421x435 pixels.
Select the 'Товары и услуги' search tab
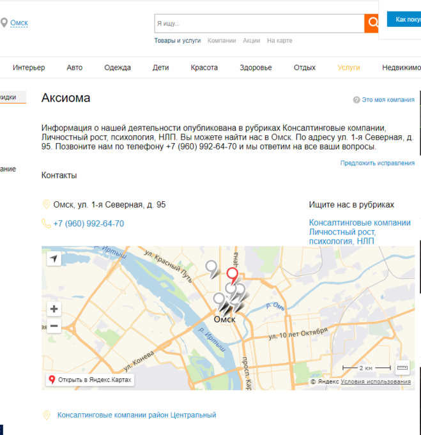click(177, 41)
